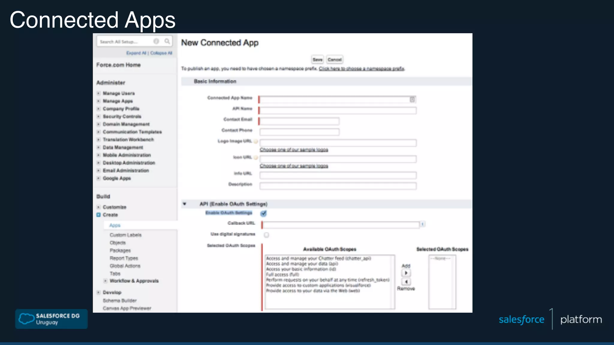Click the Logo Image URL help icon
This screenshot has height=345, width=614.
(256, 141)
